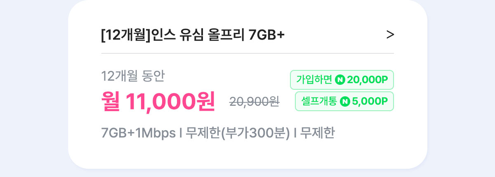
Task: Click the 7GB+ part of plan title
Action: (x=267, y=35)
